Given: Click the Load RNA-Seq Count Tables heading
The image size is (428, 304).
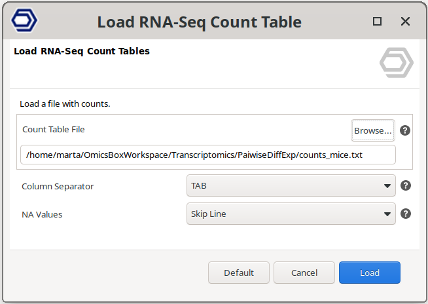Looking at the screenshot, I should coord(82,51).
